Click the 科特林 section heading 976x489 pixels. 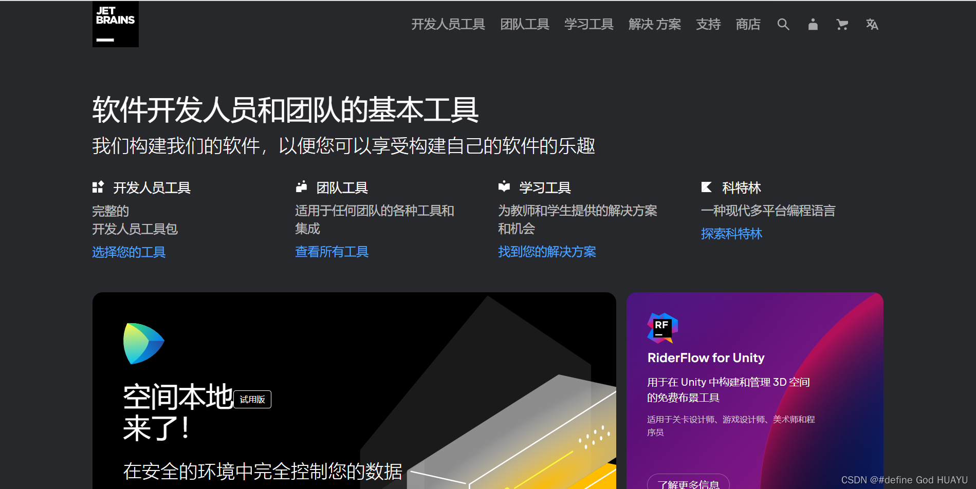coord(742,188)
